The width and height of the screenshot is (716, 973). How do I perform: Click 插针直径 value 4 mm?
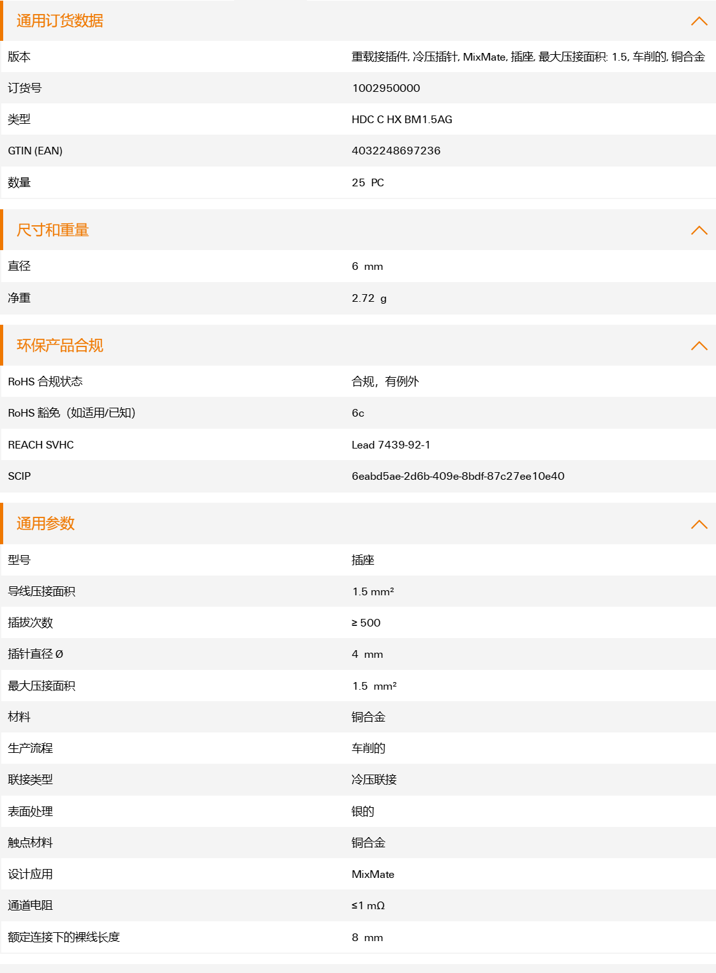click(x=368, y=654)
